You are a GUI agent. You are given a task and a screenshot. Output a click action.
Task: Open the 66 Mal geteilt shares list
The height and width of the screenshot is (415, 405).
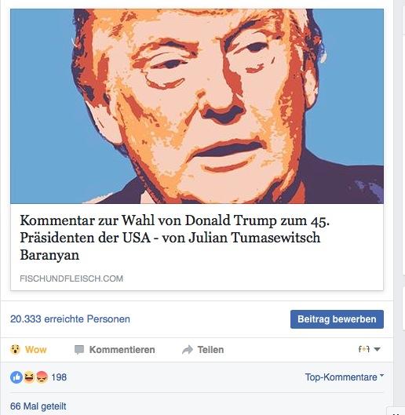[x=38, y=406]
